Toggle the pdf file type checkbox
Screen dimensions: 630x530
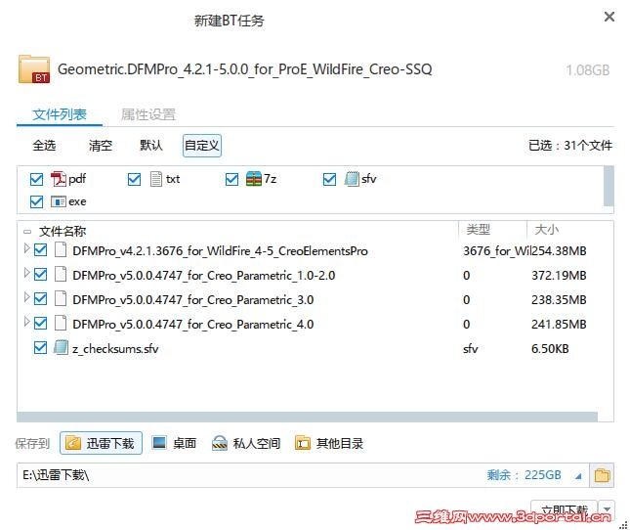tap(36, 179)
